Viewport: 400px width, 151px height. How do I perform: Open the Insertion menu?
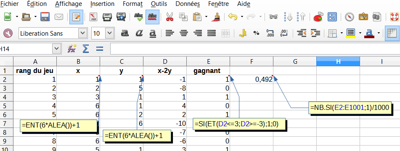tap(102, 4)
